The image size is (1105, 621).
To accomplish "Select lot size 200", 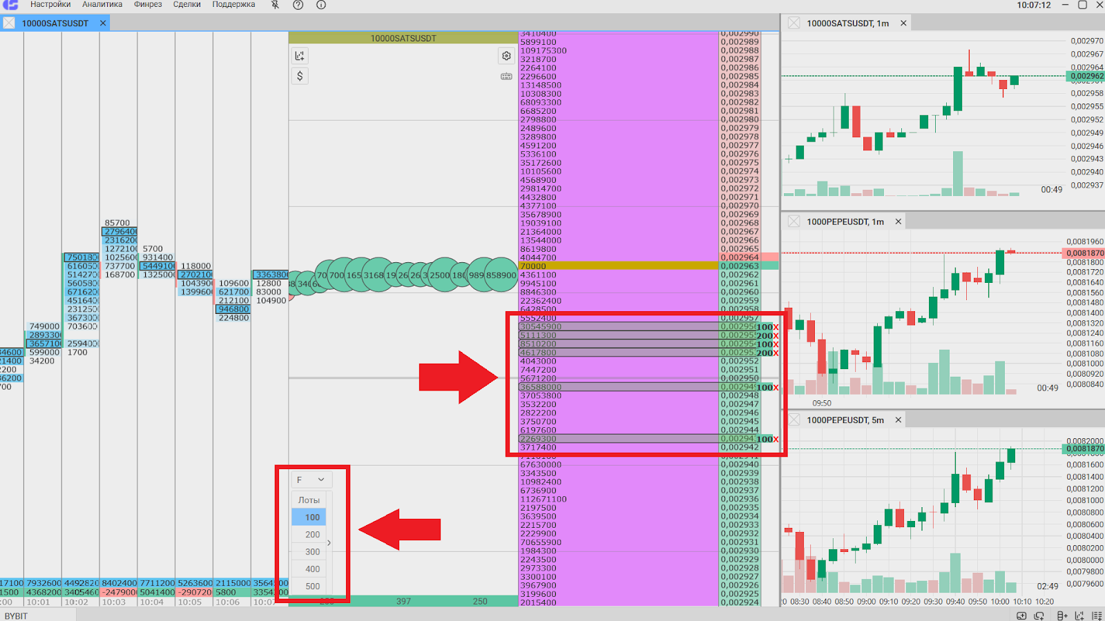I will [x=309, y=534].
